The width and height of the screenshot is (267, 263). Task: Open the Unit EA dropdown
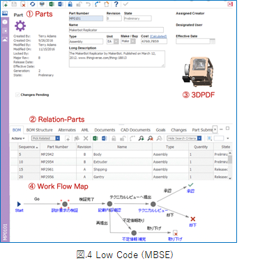pos(116,42)
